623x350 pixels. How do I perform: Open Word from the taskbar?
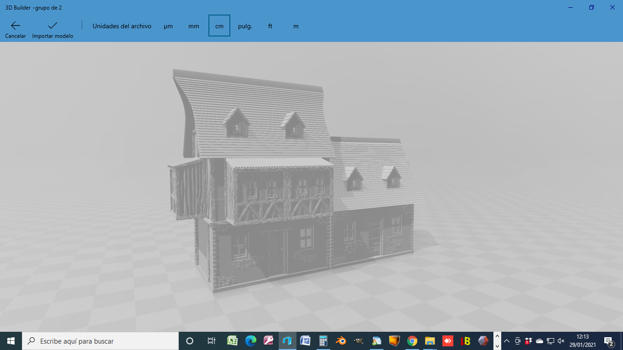(x=305, y=341)
